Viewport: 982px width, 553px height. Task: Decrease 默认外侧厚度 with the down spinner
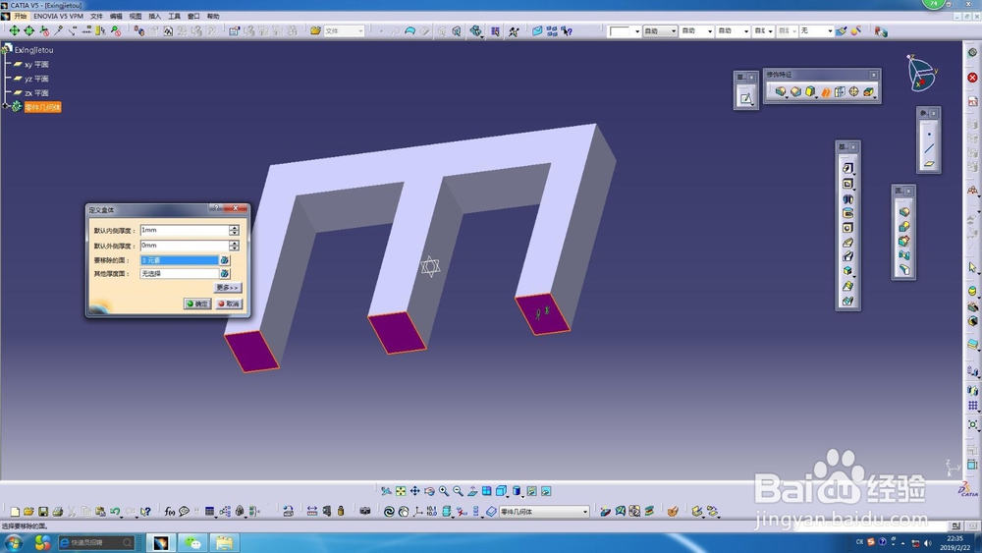click(x=235, y=249)
